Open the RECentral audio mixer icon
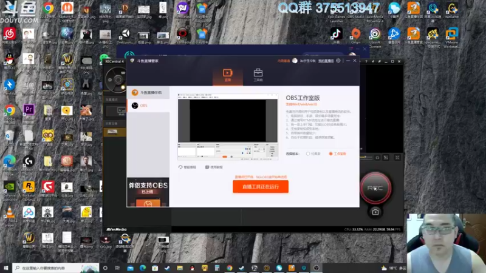 (x=386, y=158)
